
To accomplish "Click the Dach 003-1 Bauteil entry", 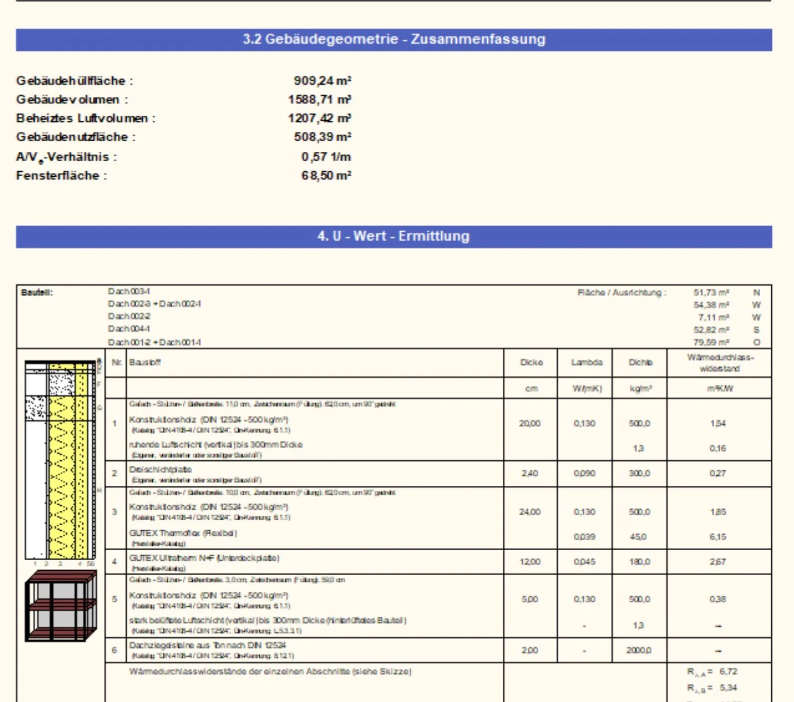I will [129, 291].
